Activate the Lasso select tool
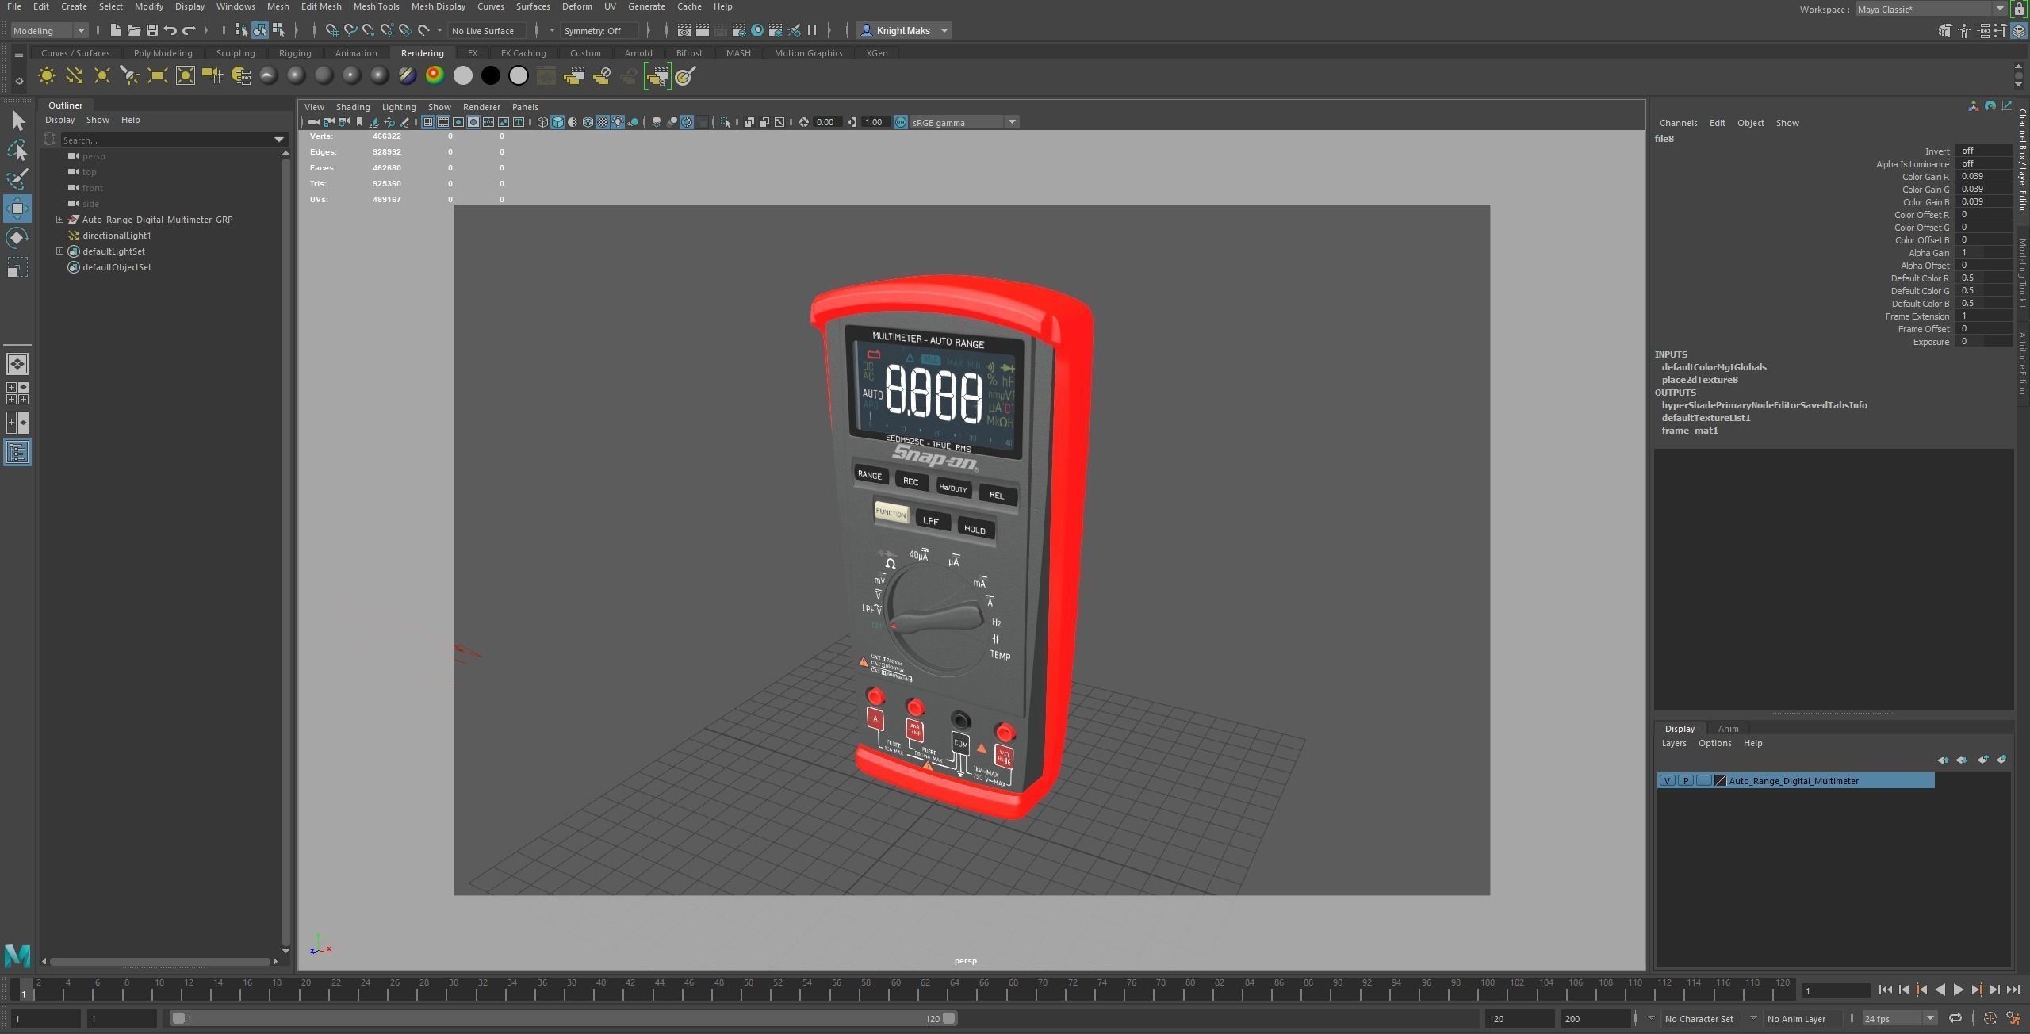Screen dimensions: 2030x1034 coord(18,150)
